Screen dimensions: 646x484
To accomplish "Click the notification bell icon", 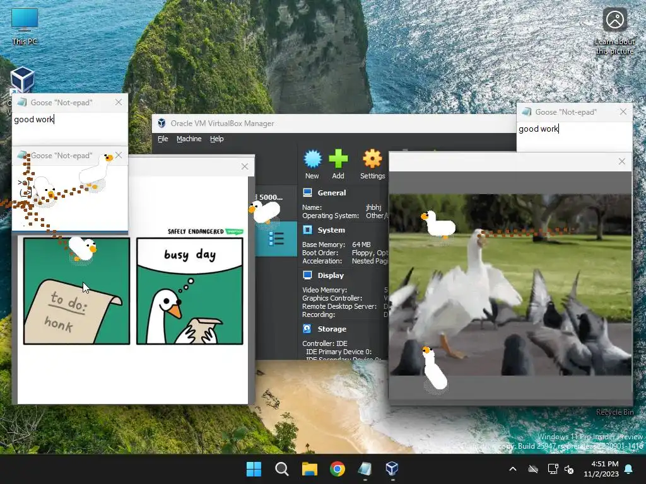I will [x=629, y=469].
